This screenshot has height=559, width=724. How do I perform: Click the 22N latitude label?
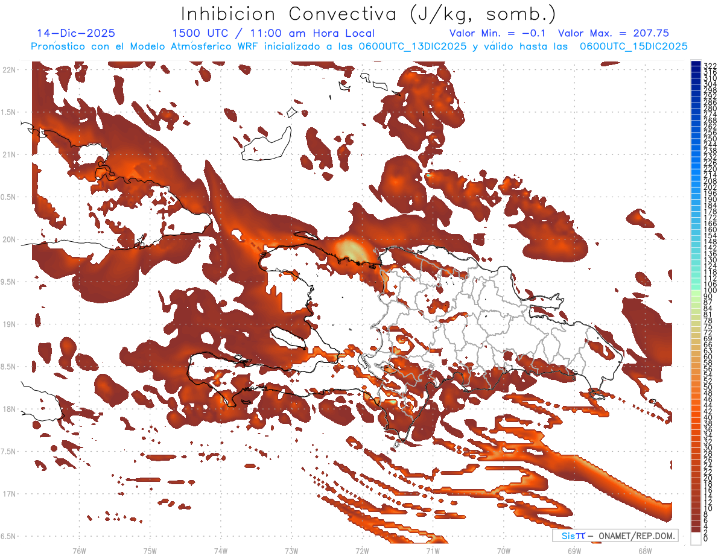[9, 70]
